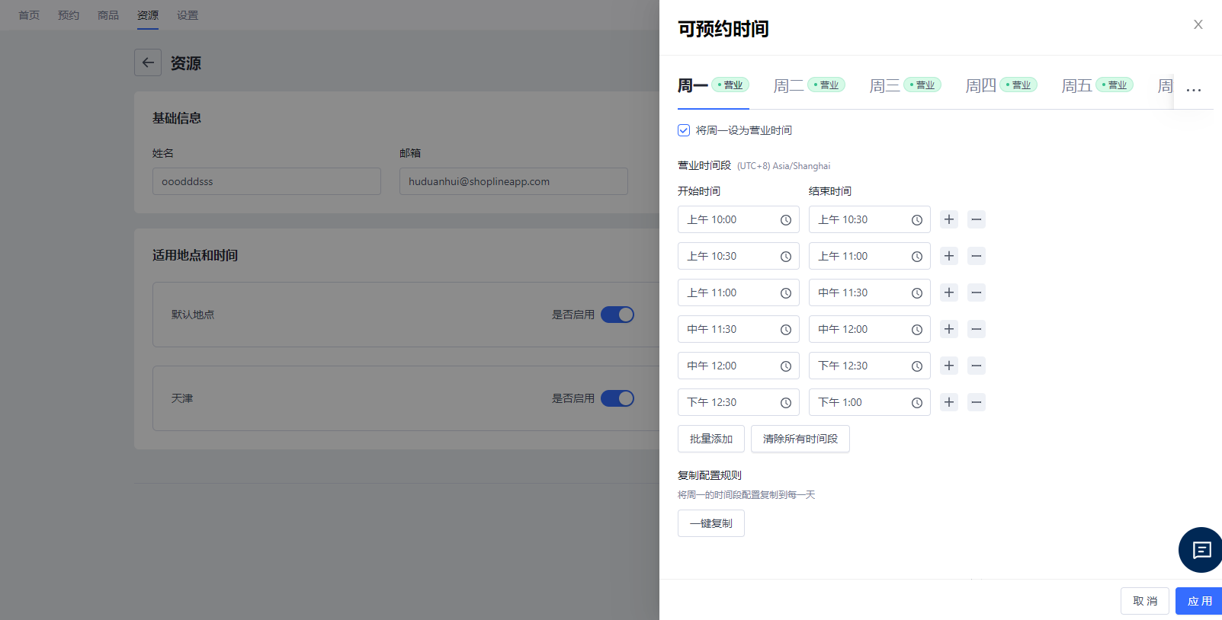Screen dimensions: 1222x620
Task: Toggle the 天津 location enable switch
Action: tap(617, 398)
